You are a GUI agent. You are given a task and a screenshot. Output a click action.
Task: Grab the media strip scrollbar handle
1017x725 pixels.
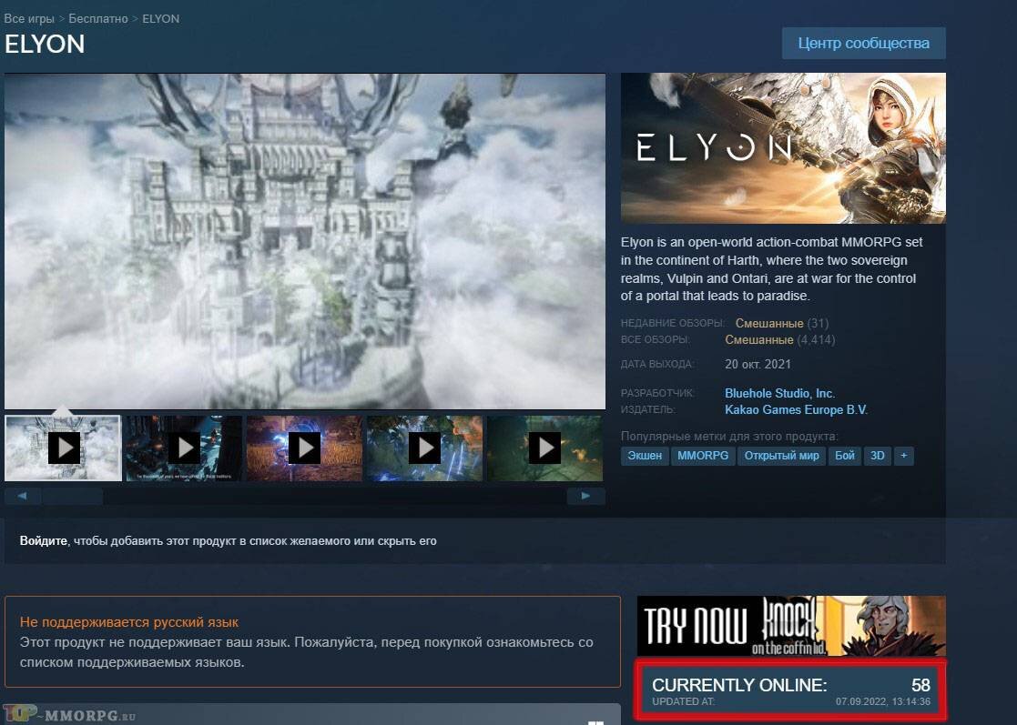(72, 496)
